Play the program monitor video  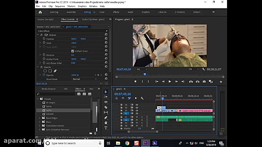pyautogui.click(x=170, y=81)
